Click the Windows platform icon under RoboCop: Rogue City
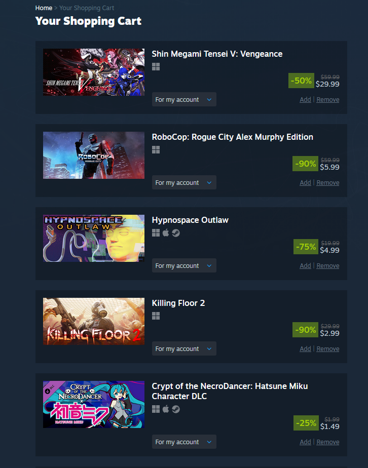 [156, 149]
